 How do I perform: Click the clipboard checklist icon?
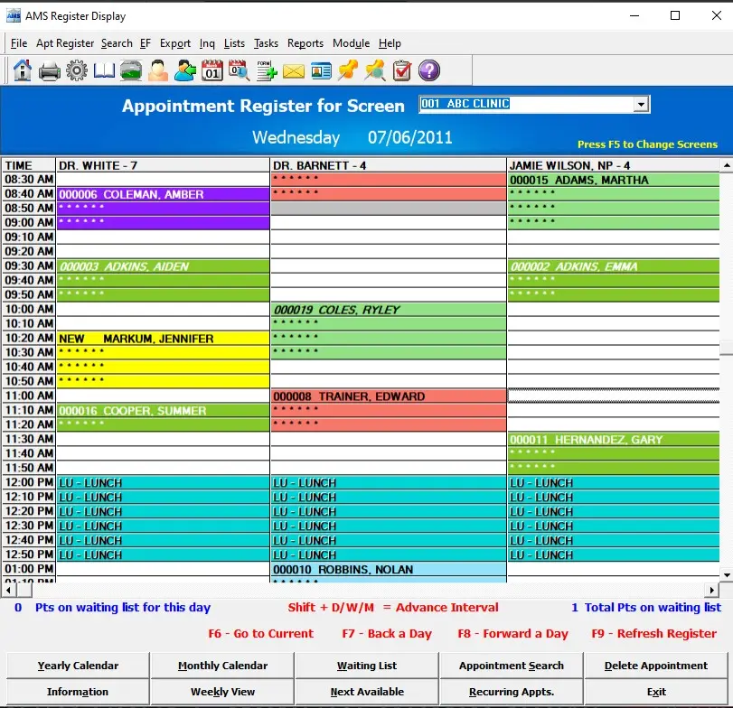401,70
